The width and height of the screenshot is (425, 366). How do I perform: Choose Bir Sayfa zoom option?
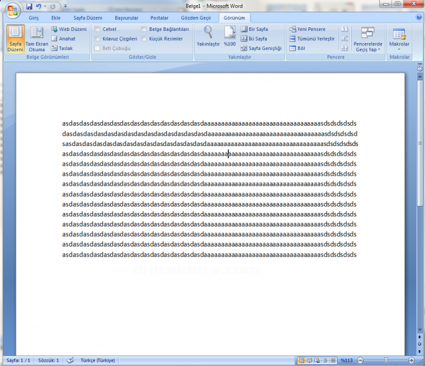click(x=254, y=29)
